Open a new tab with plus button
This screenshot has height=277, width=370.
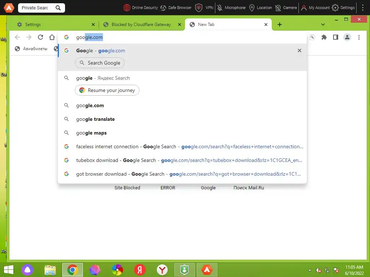point(280,25)
